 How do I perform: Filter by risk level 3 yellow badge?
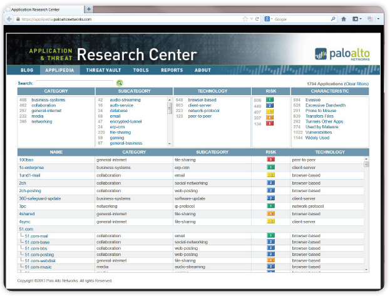[x=270, y=111]
